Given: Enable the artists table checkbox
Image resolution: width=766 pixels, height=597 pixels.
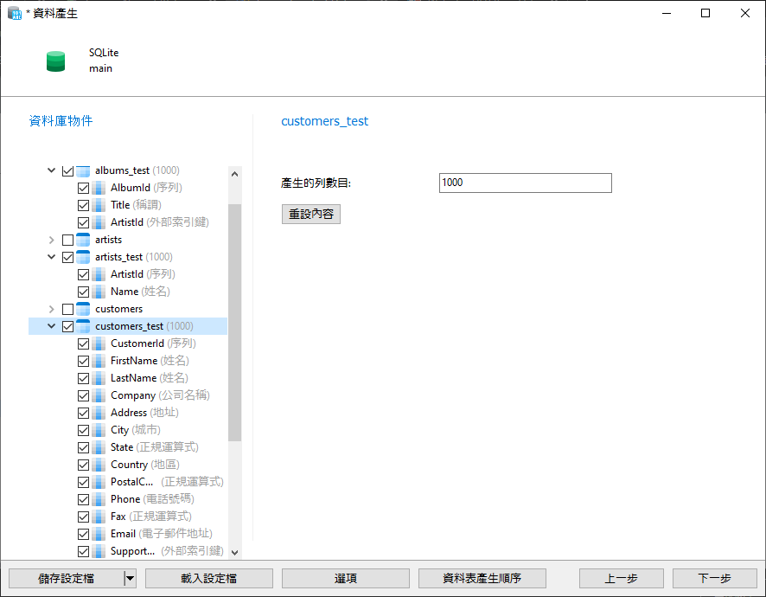Looking at the screenshot, I should pos(67,240).
